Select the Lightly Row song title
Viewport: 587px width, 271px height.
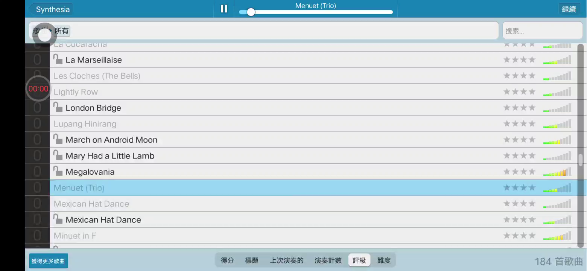pos(76,92)
